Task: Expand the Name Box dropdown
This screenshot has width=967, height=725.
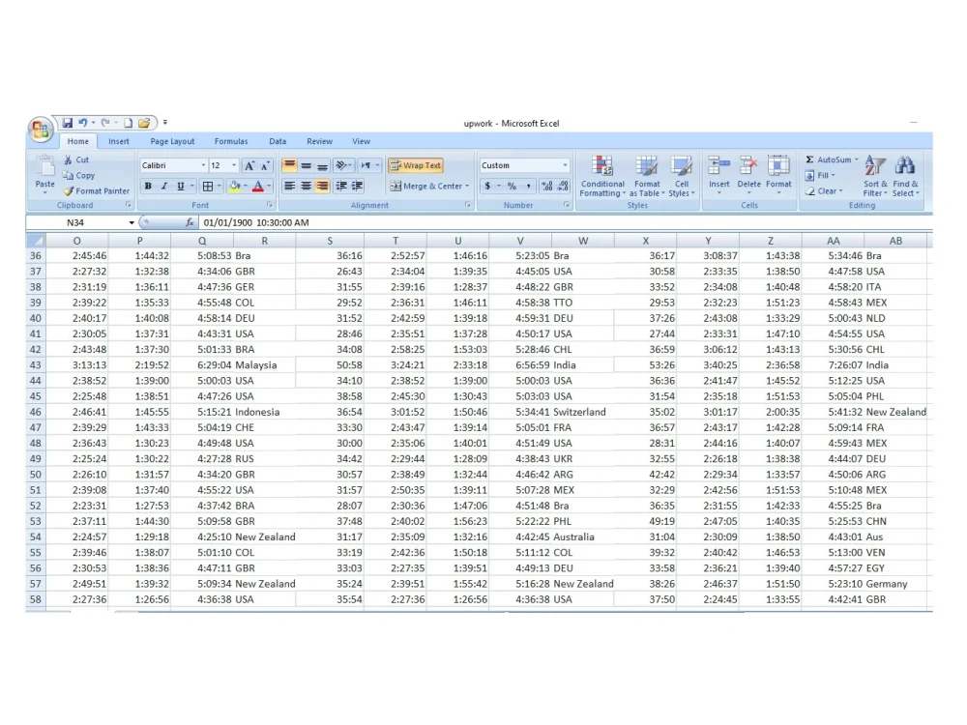Action: (132, 222)
